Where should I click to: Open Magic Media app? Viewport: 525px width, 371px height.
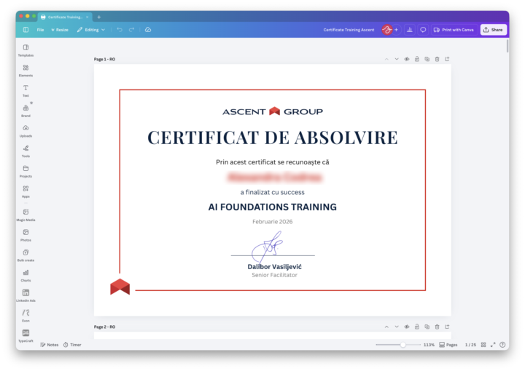coord(26,215)
